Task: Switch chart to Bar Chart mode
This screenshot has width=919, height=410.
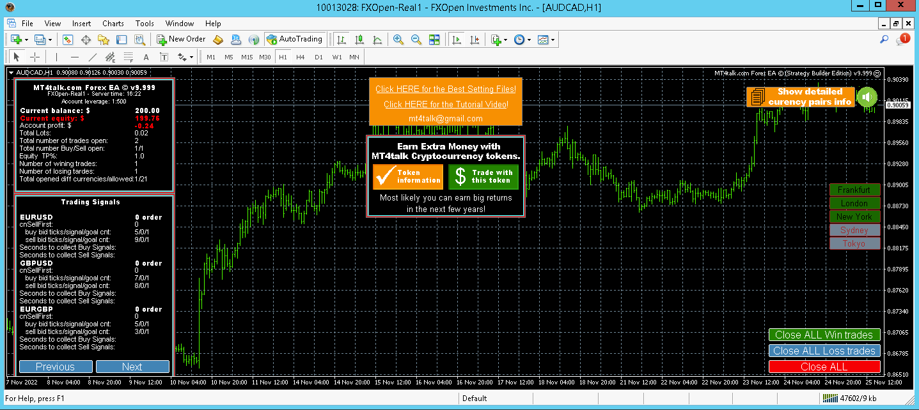Action: point(342,40)
